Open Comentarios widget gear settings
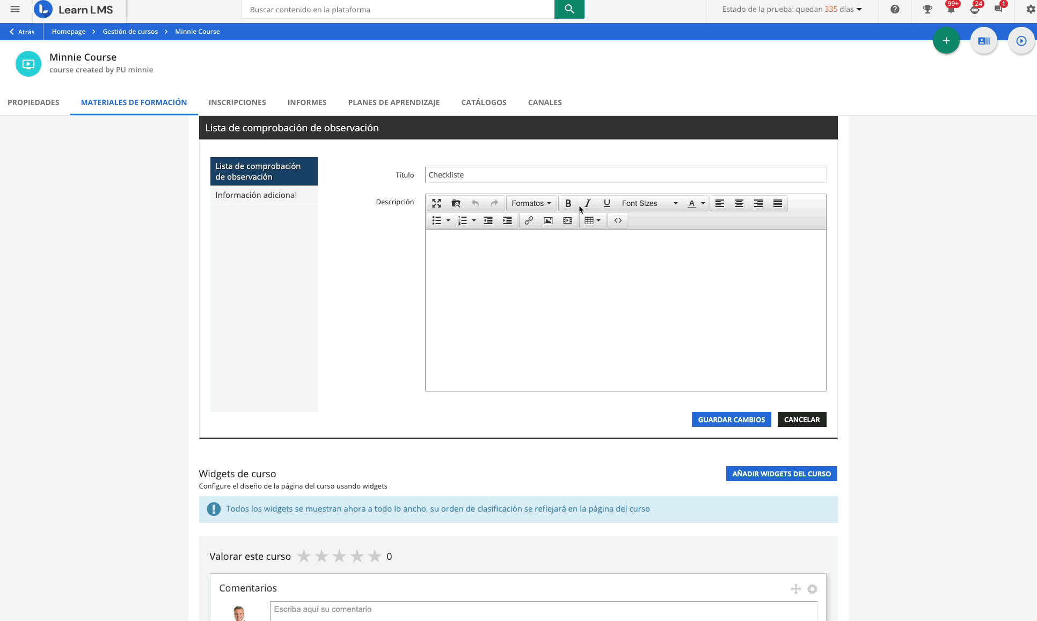The height and width of the screenshot is (621, 1037). (x=812, y=589)
